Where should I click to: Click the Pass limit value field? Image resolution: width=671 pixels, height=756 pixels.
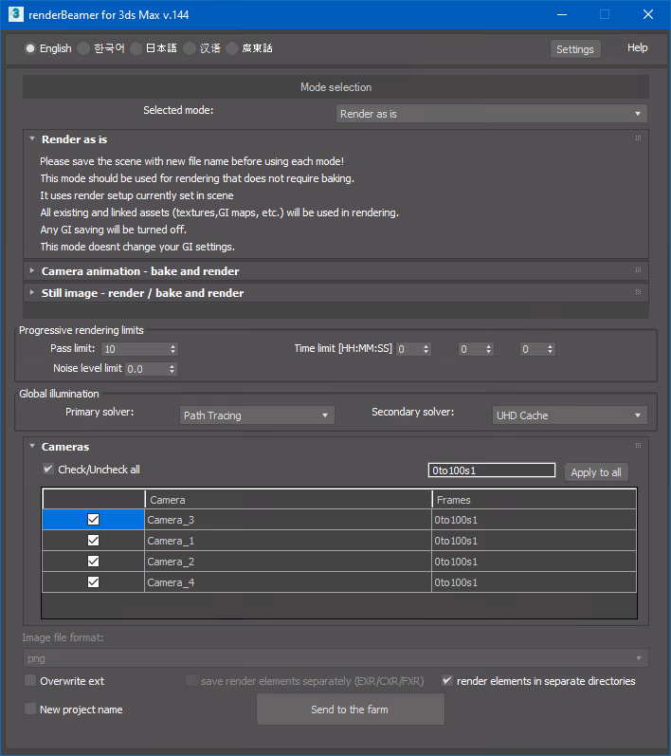pos(135,349)
